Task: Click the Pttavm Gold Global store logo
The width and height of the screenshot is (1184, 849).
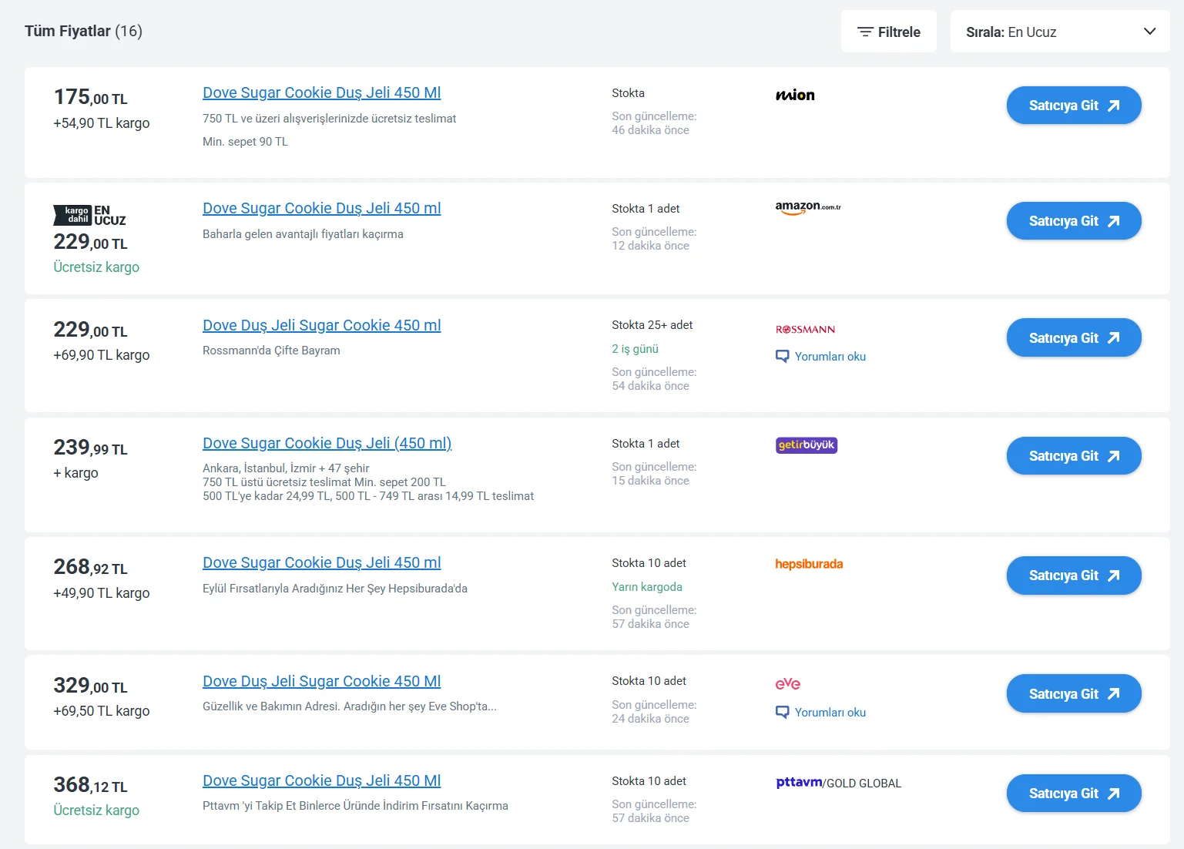Action: point(838,783)
